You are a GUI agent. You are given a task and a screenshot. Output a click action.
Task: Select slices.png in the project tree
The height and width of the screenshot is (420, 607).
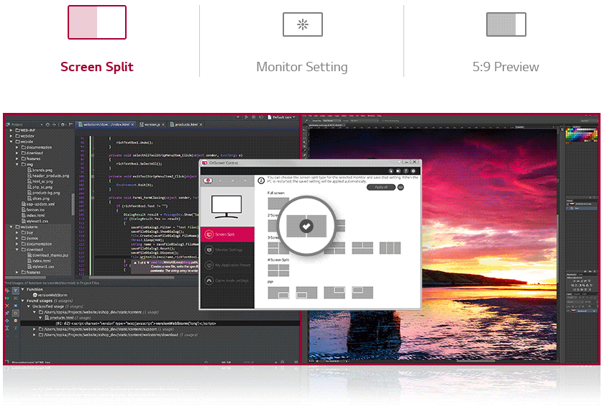tap(38, 198)
